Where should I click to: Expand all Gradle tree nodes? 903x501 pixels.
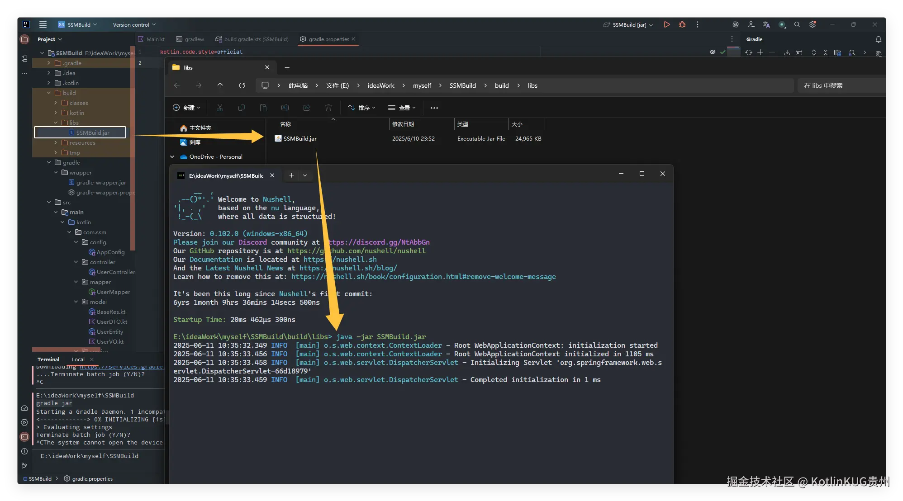coord(813,52)
